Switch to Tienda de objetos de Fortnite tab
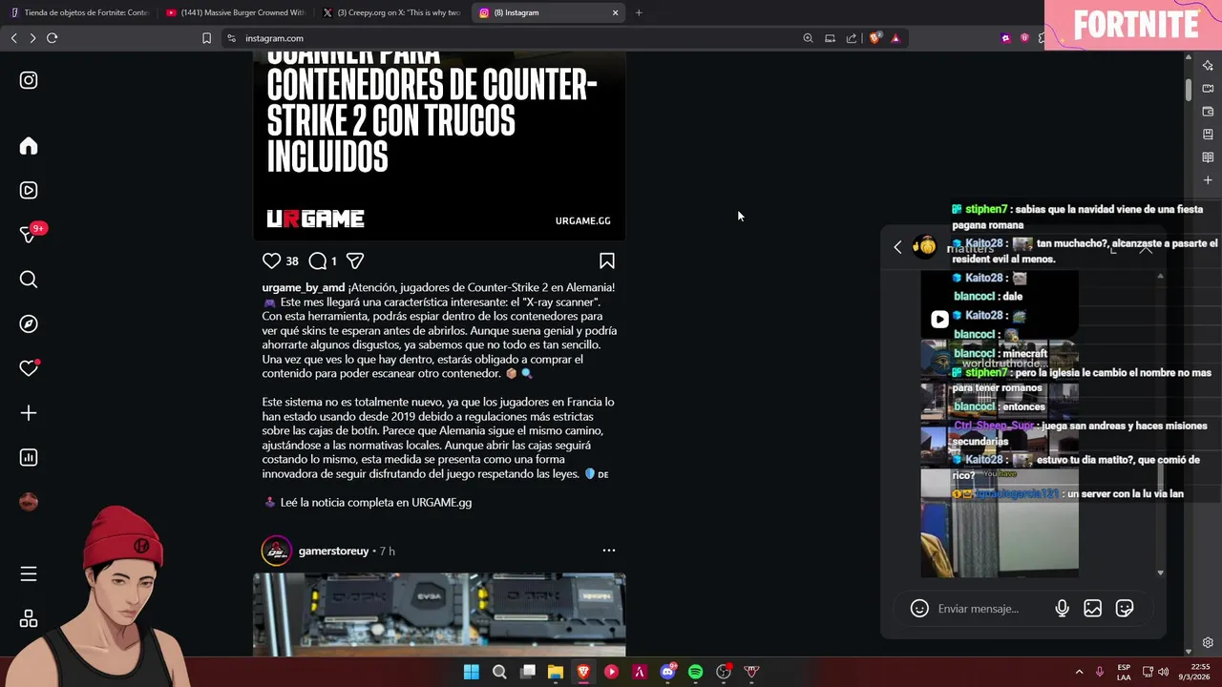 tap(80, 12)
